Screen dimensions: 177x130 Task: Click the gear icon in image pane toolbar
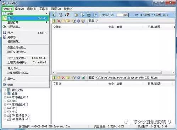click(79, 21)
